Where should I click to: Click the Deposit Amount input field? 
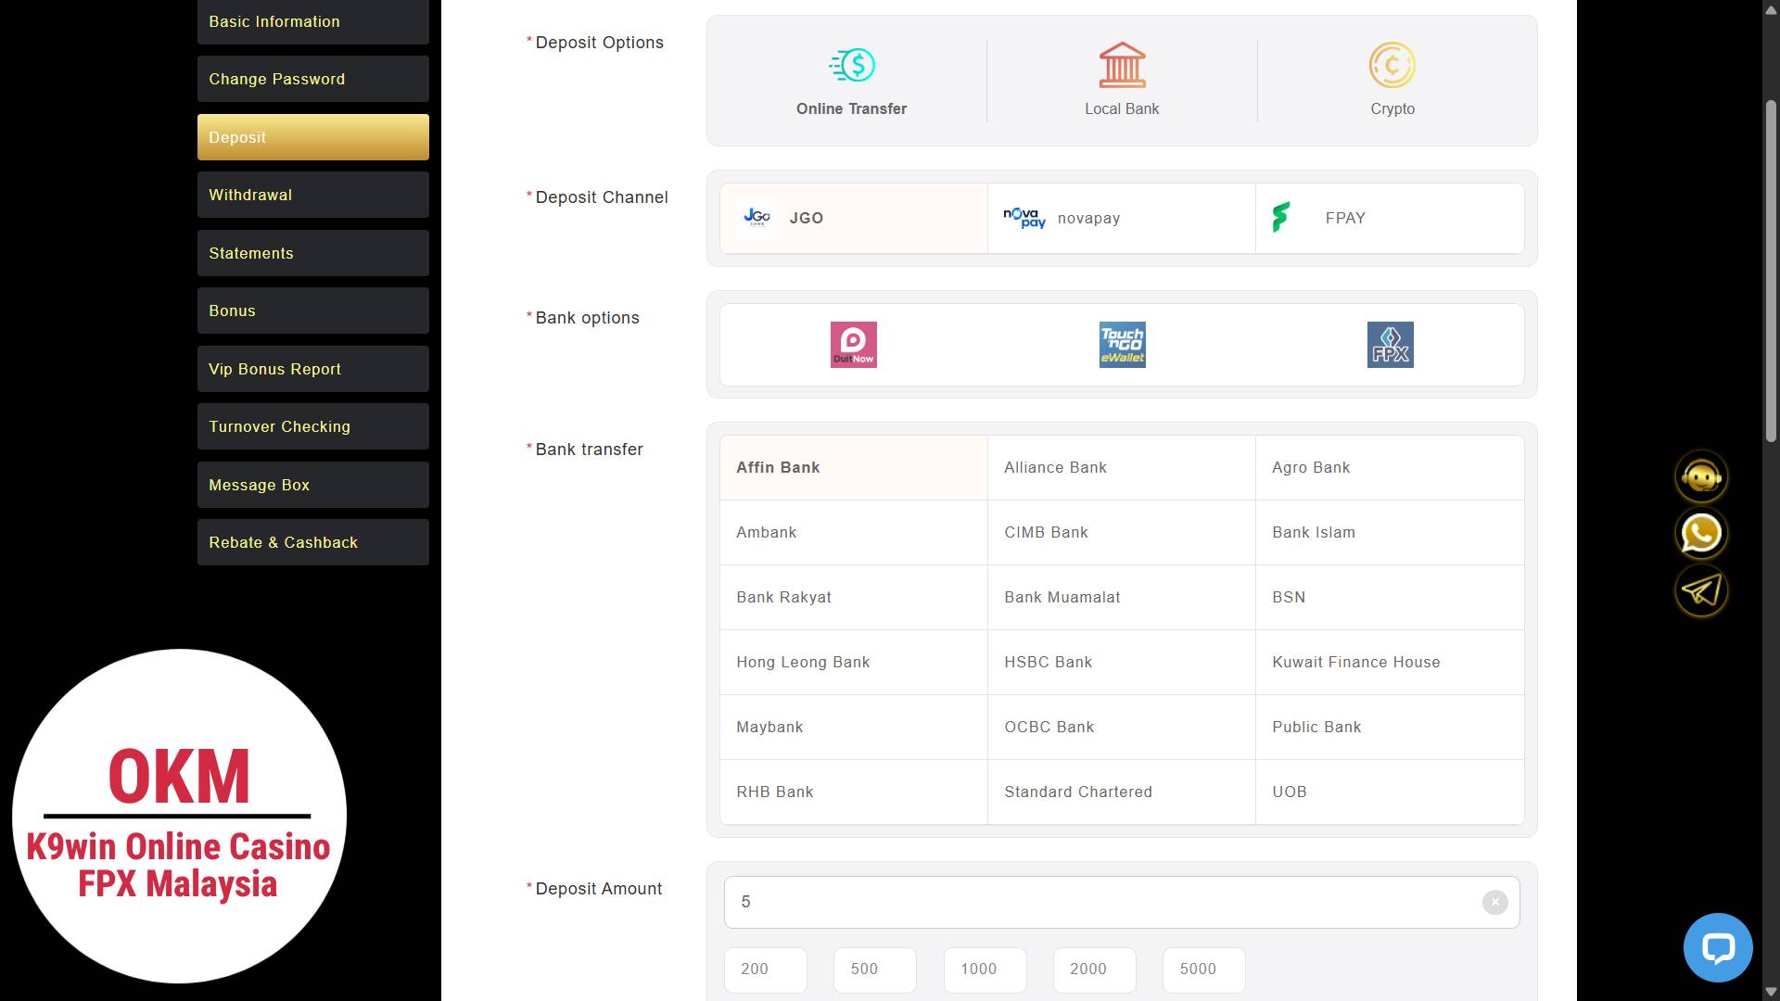tap(1122, 902)
